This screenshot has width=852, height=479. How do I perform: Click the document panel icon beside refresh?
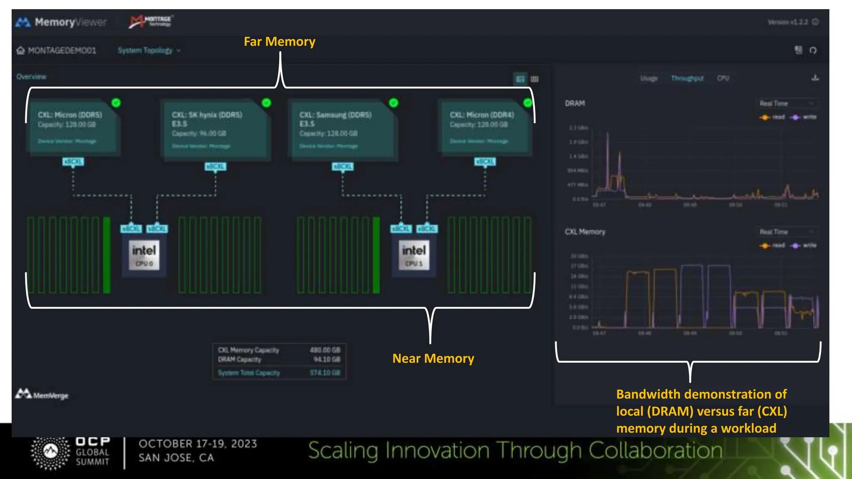coord(798,50)
